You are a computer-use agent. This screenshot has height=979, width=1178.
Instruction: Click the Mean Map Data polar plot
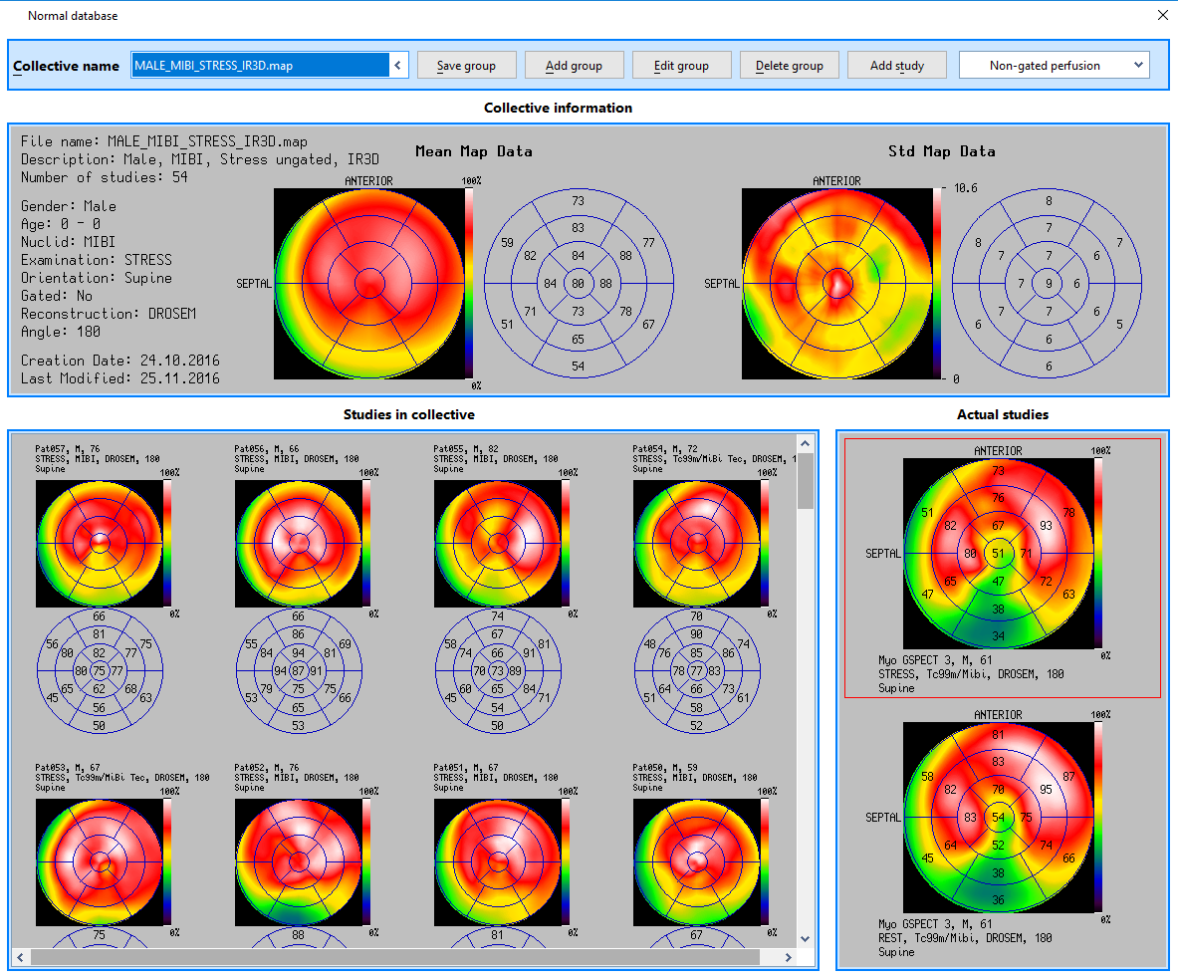point(368,283)
